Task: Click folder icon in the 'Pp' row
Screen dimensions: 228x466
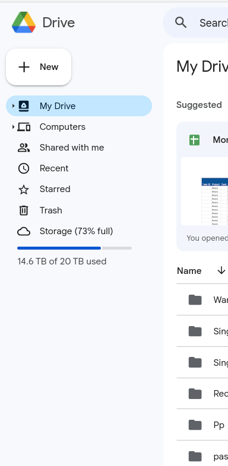Action: coord(195,425)
